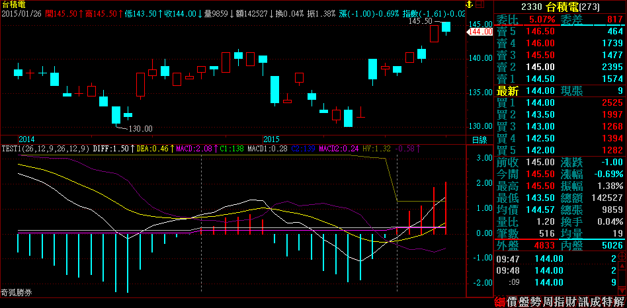
Task: Click the 日線 period selector
Action: 479,140
